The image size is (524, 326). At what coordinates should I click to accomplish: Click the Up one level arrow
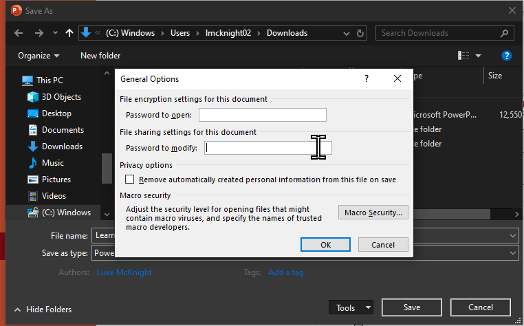(69, 33)
